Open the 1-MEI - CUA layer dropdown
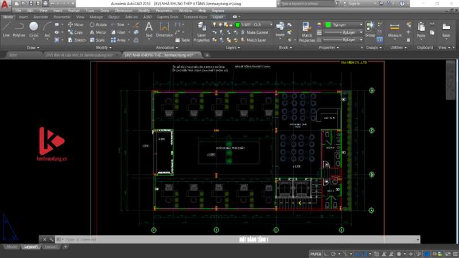 point(252,25)
